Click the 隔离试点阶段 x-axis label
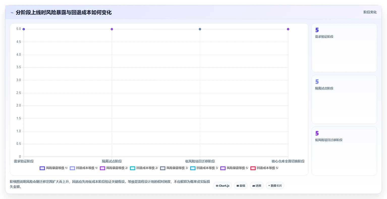 [x=112, y=161]
